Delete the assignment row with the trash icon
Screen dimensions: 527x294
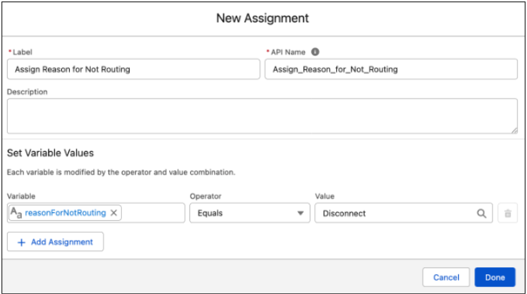(x=507, y=213)
